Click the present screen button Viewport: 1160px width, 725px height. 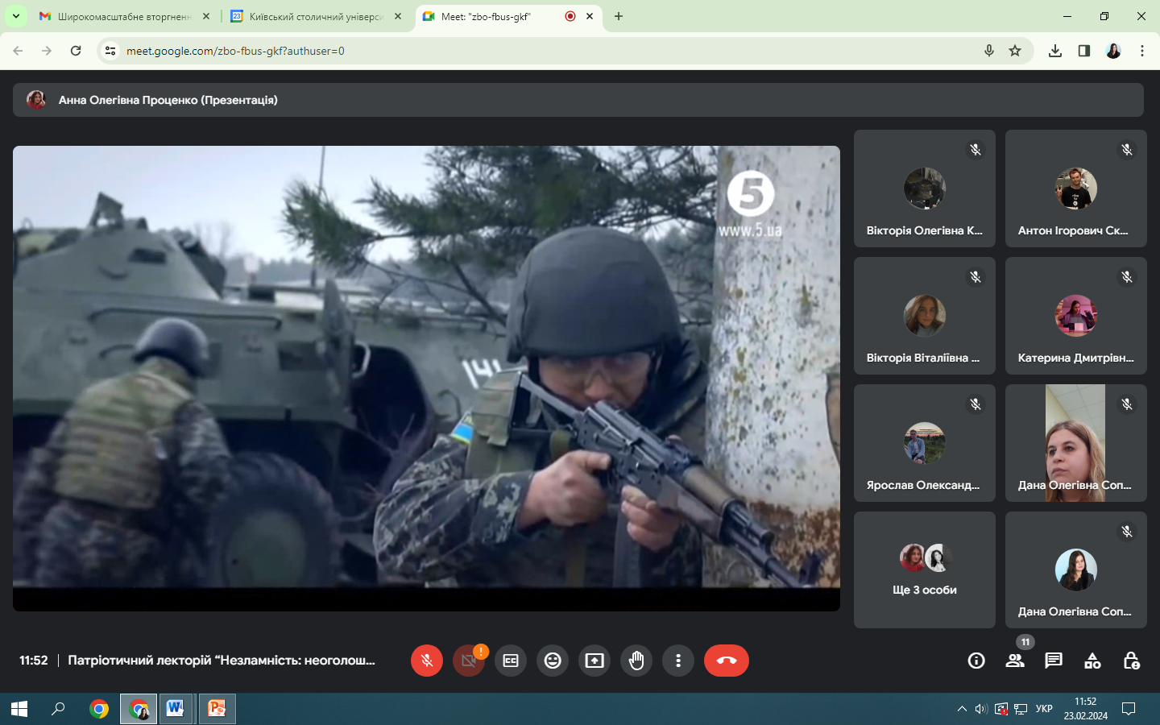tap(594, 661)
